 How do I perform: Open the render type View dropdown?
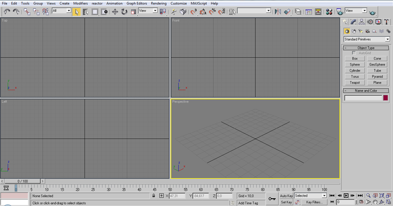point(356,11)
